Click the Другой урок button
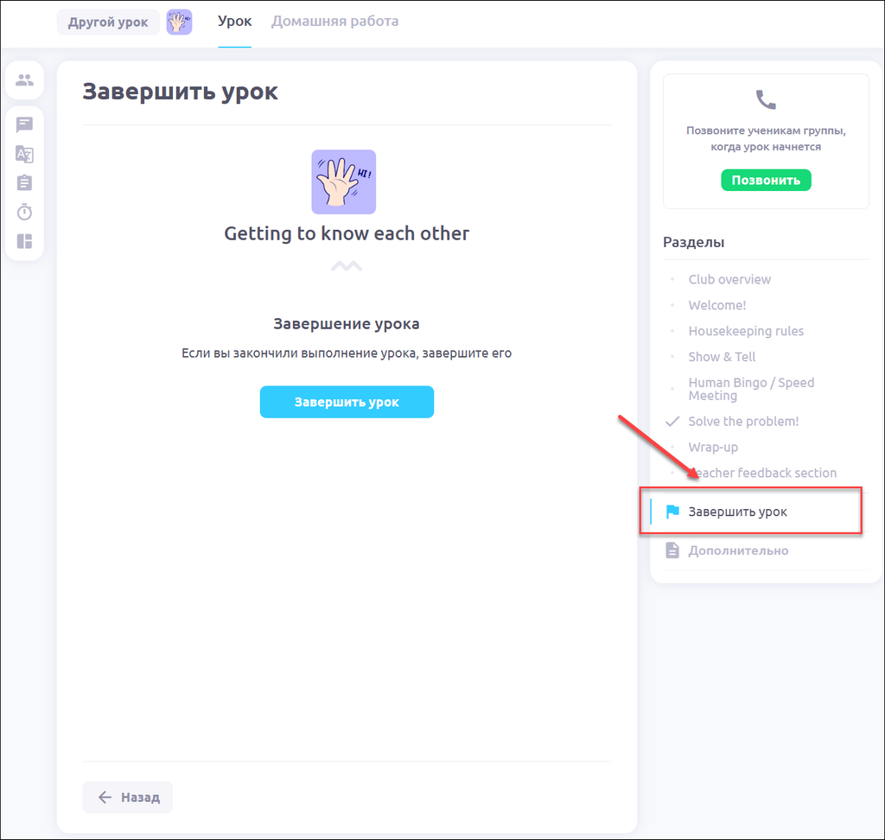This screenshot has width=885, height=840. 108,22
